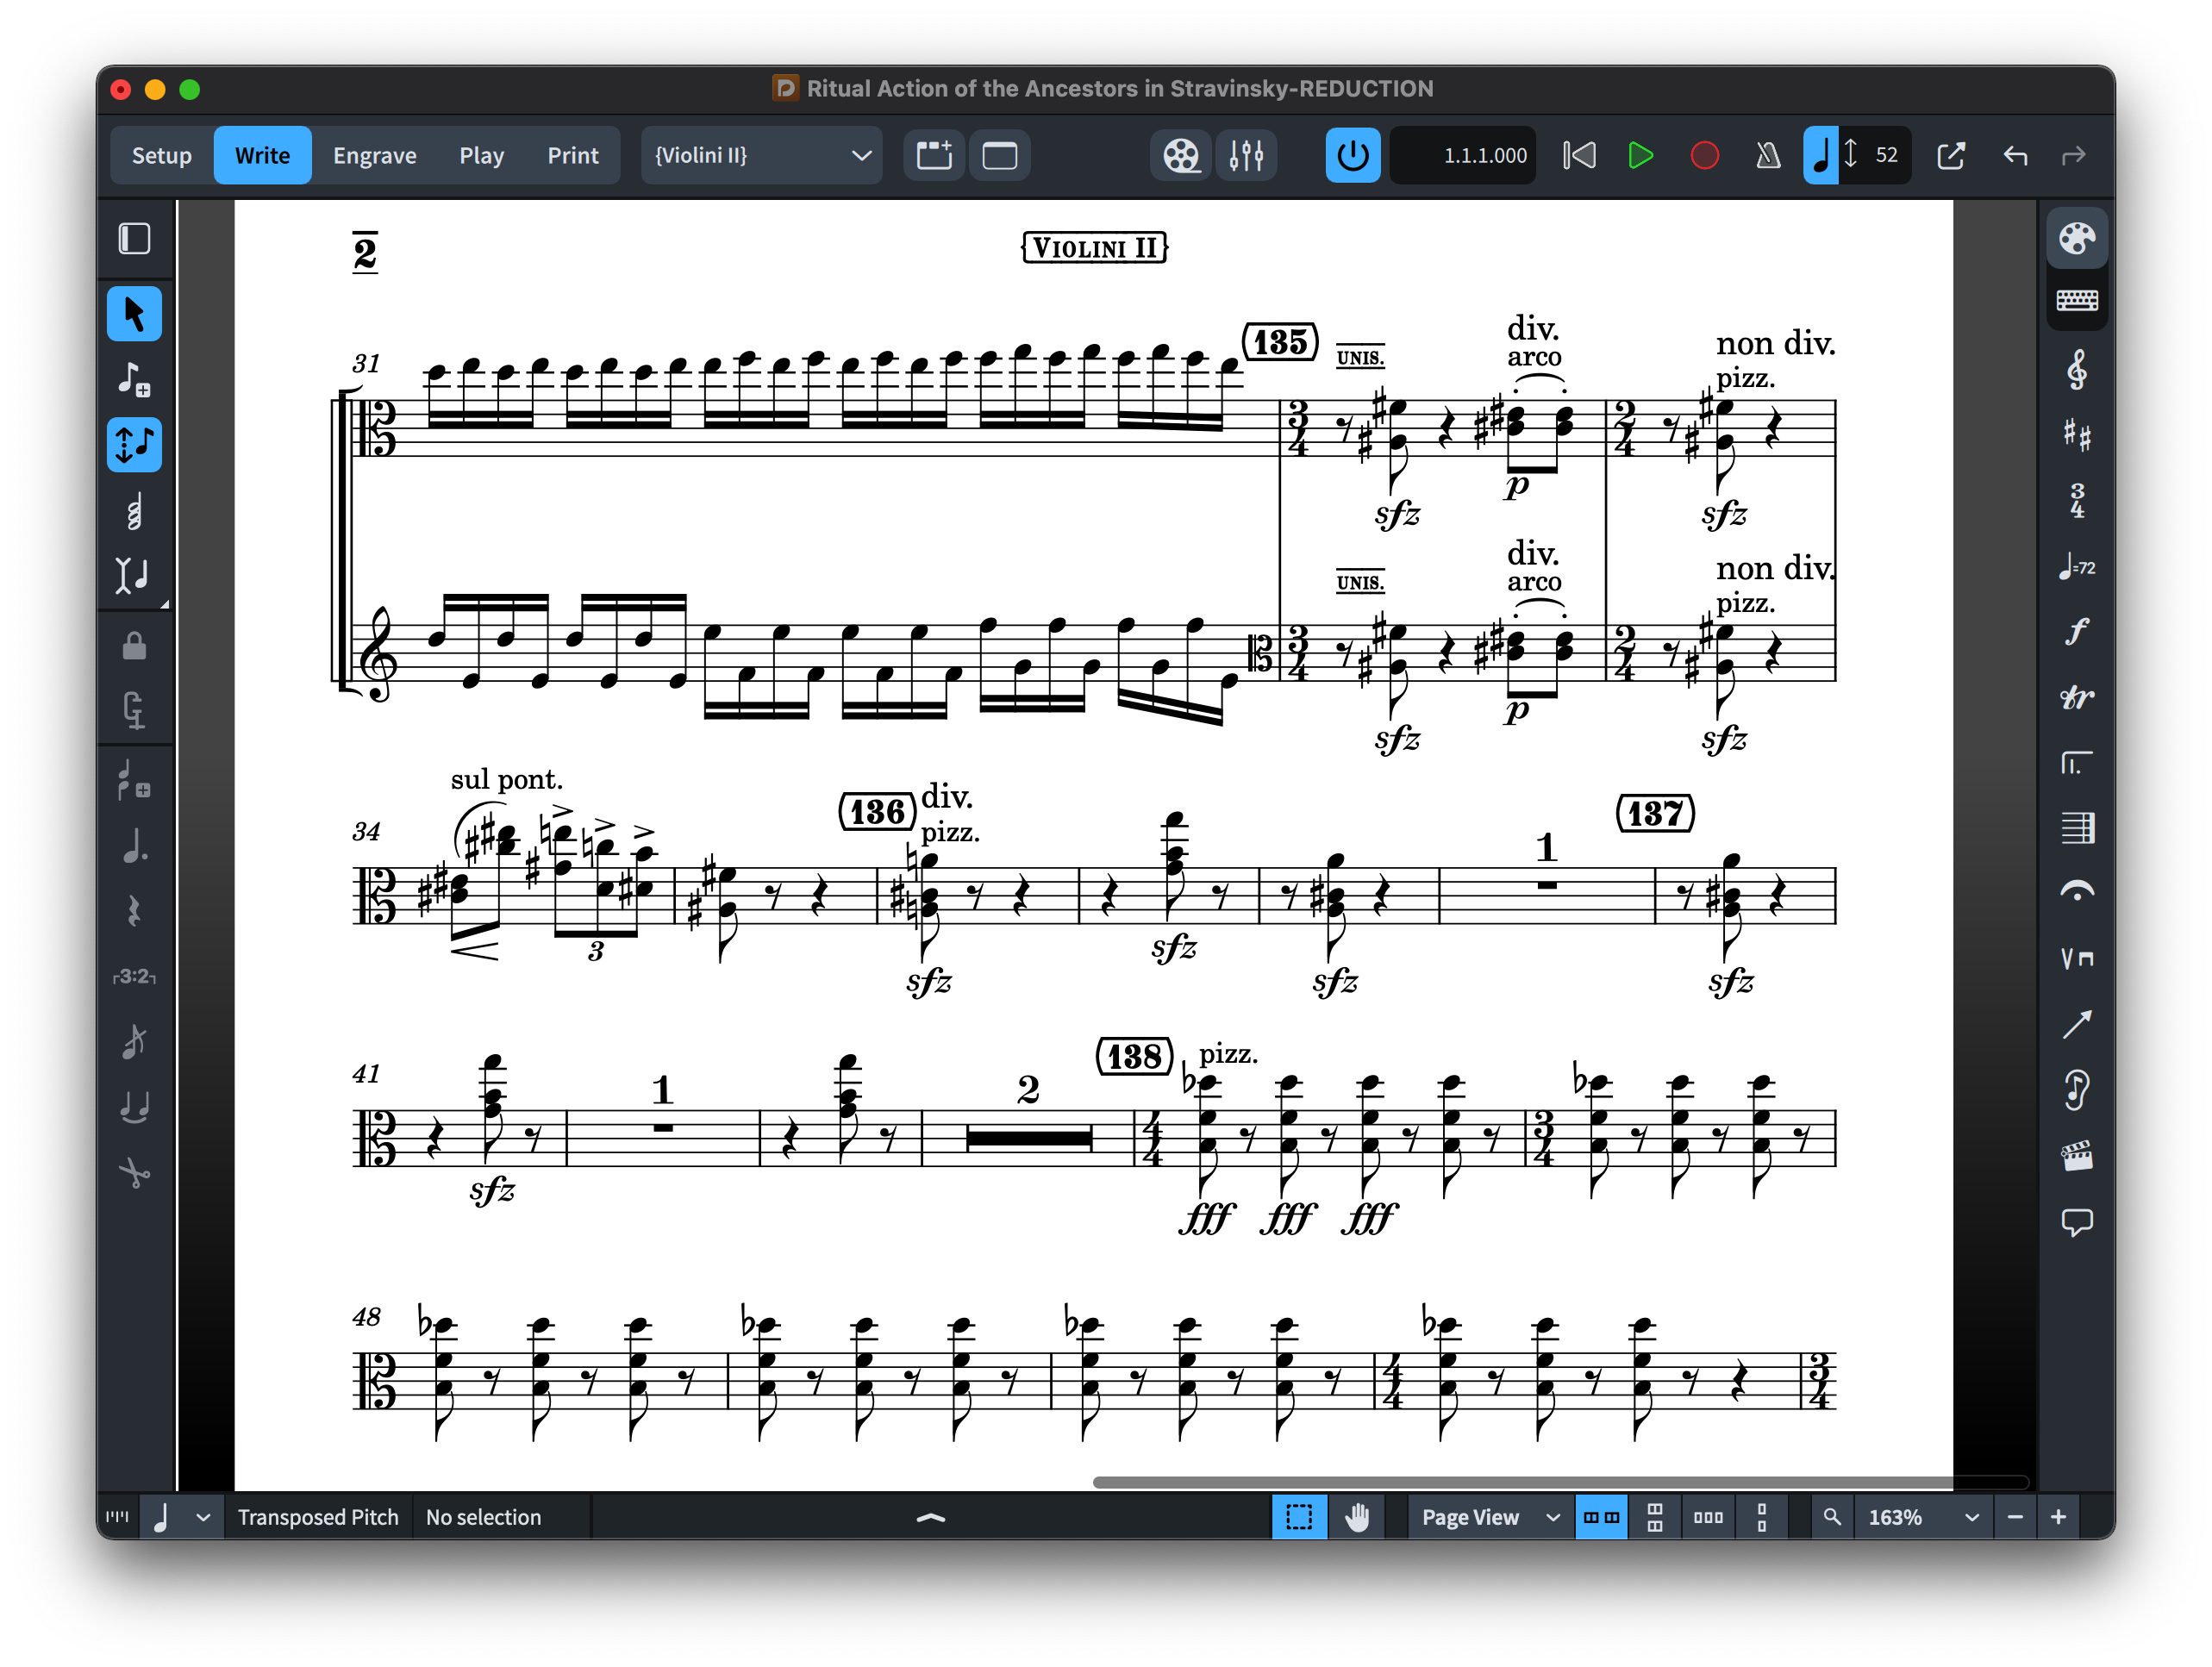Viewport: 2212px width, 1667px height.
Task: Open the video window film reel icon
Action: (x=1180, y=155)
